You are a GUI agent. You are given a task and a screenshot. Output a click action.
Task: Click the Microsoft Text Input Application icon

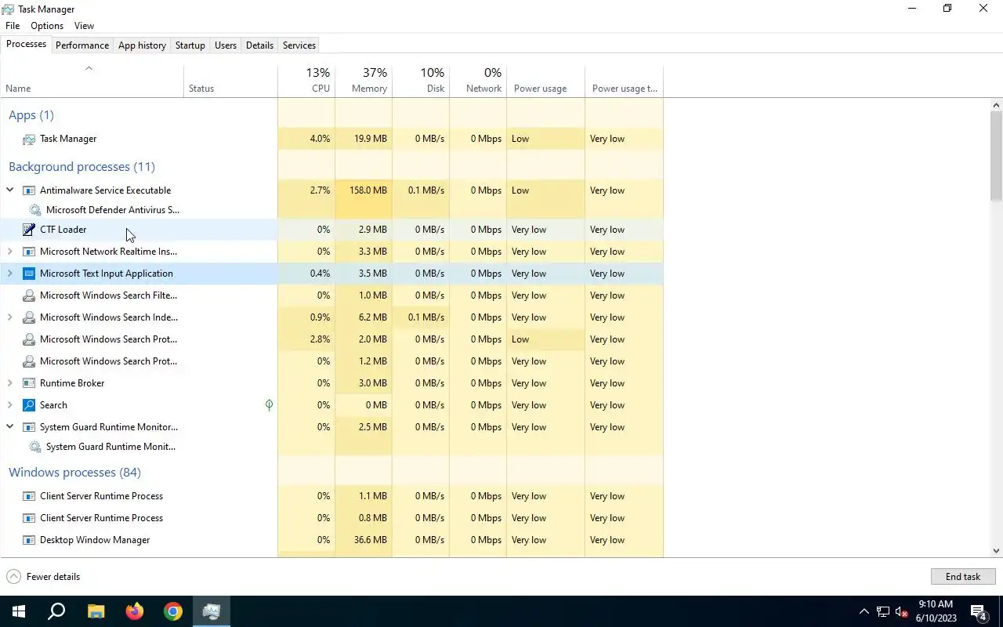(29, 274)
